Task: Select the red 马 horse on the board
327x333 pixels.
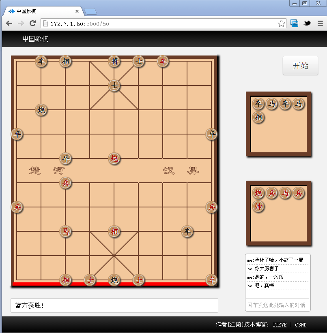Action: [x=66, y=231]
